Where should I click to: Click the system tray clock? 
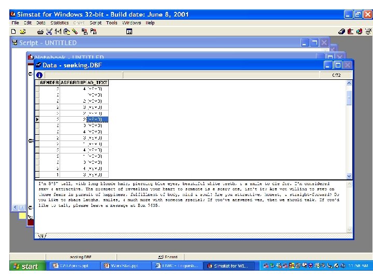pyautogui.click(x=358, y=265)
